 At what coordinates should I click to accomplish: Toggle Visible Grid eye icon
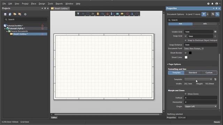(215, 32)
